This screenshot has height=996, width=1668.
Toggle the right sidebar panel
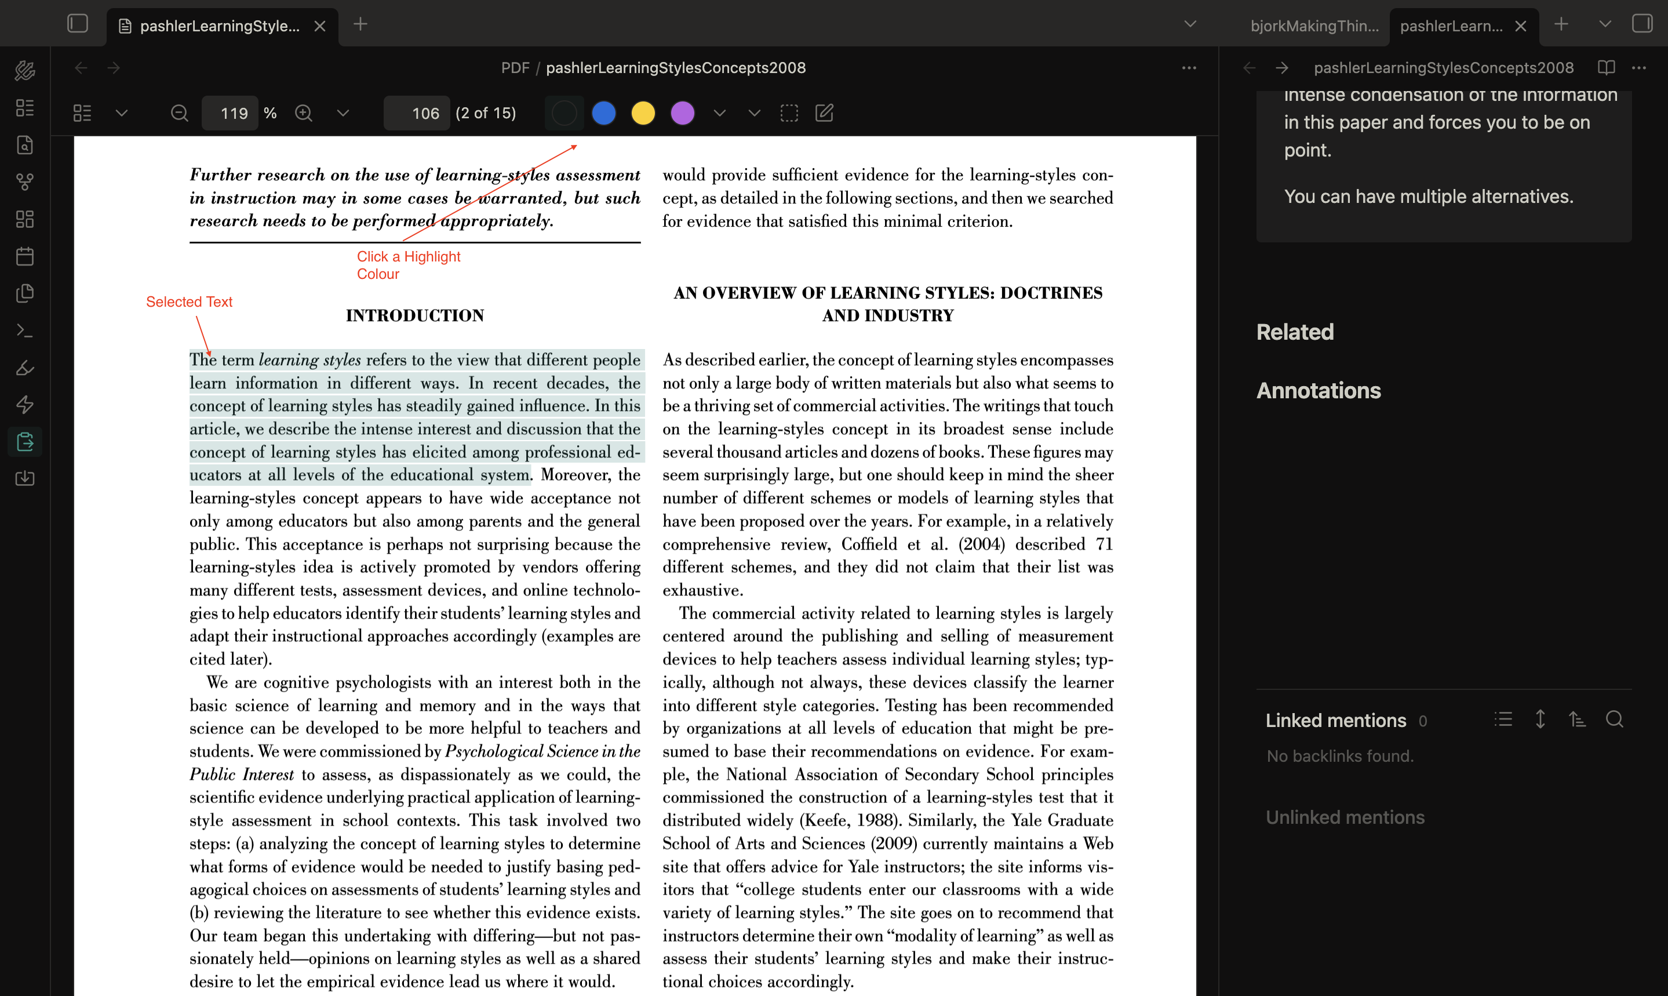pyautogui.click(x=1642, y=25)
